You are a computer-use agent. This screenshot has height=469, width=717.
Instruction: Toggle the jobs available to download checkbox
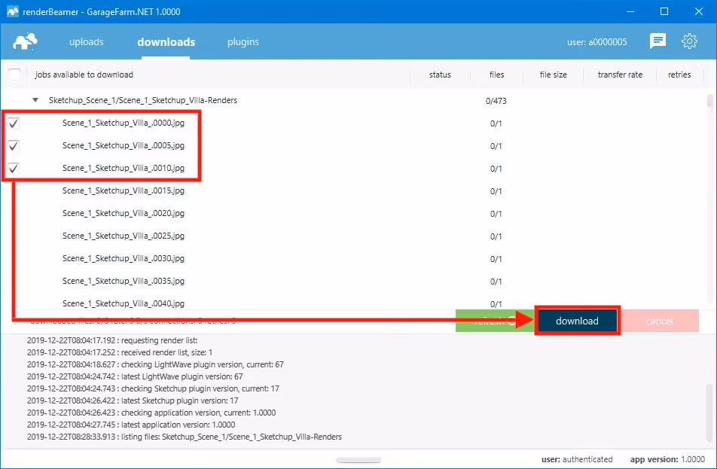coord(14,74)
